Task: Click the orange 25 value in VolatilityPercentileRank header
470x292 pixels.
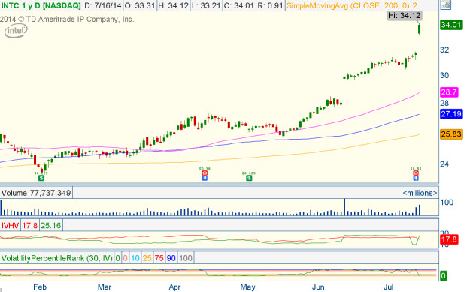Action: [147, 258]
